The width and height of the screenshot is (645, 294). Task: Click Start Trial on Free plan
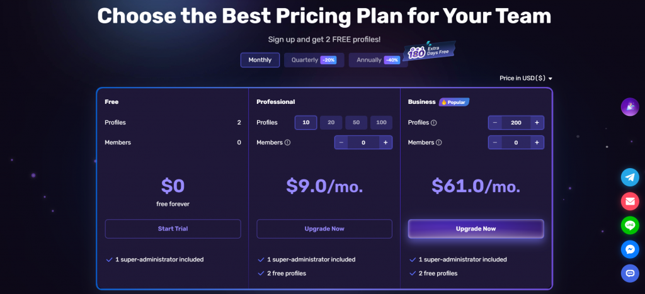pyautogui.click(x=173, y=229)
